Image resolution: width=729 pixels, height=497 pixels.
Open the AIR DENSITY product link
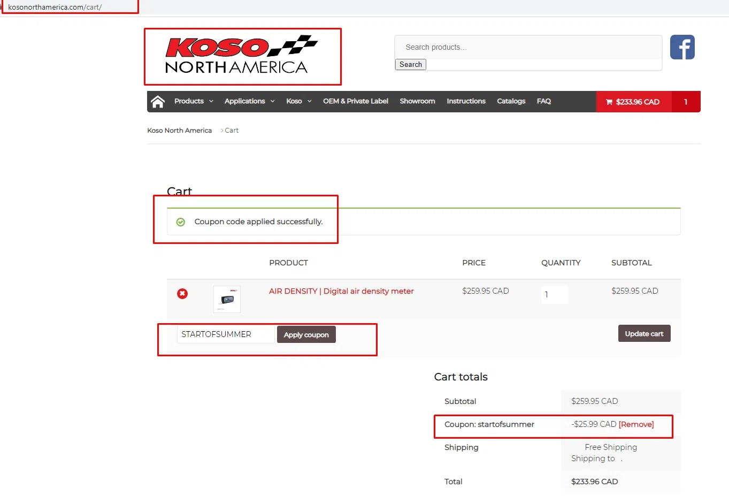click(341, 291)
